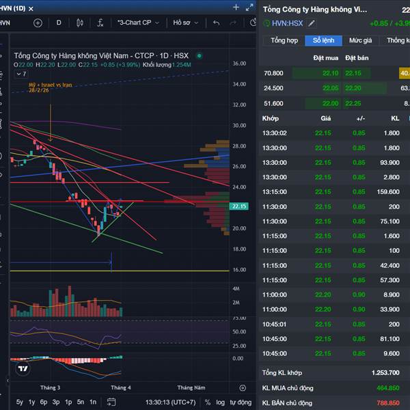Viewport: 410px width, 410px height.
Task: Open the 13:30:13 (UTC+7) timezone menu
Action: pos(170,402)
